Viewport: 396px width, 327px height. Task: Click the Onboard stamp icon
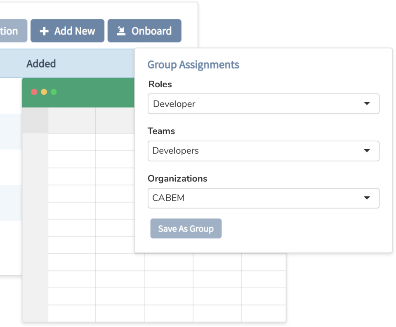(x=121, y=31)
